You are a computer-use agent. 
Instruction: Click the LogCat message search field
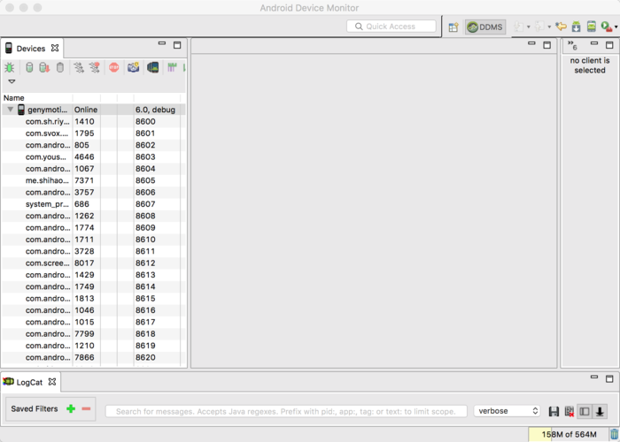(285, 411)
